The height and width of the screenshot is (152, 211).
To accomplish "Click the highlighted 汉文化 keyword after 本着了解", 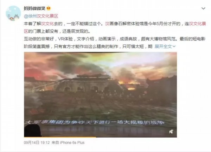I will click(x=47, y=24).
